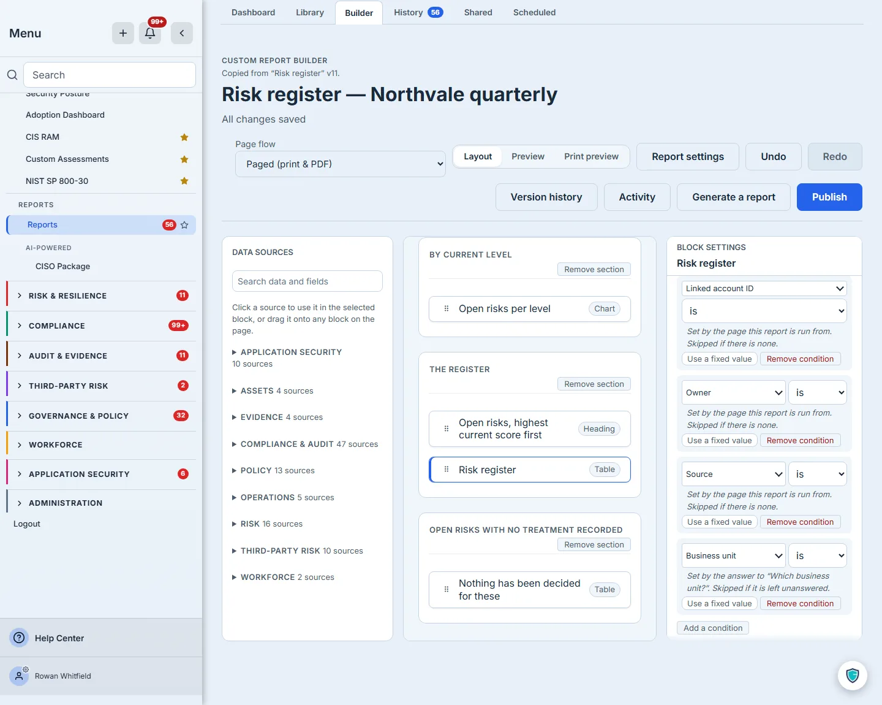The width and height of the screenshot is (882, 705).
Task: Open the History tab
Action: click(x=418, y=12)
